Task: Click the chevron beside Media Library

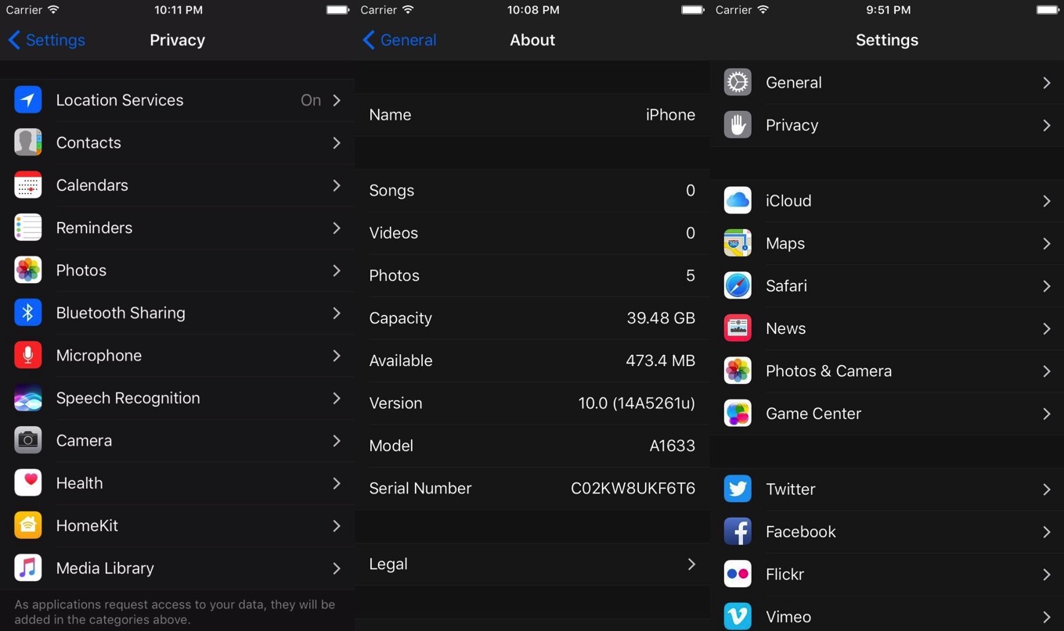Action: click(x=337, y=568)
